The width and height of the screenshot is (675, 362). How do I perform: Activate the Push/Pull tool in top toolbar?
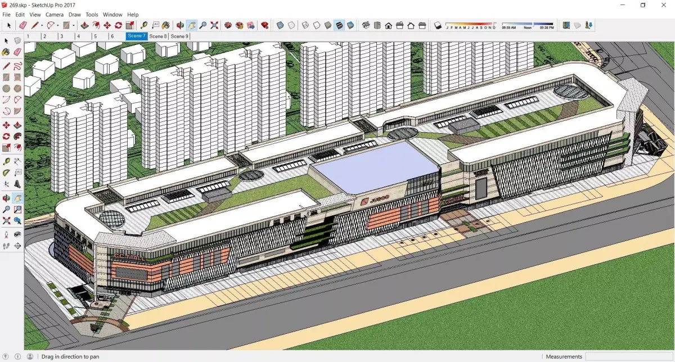(x=84, y=25)
